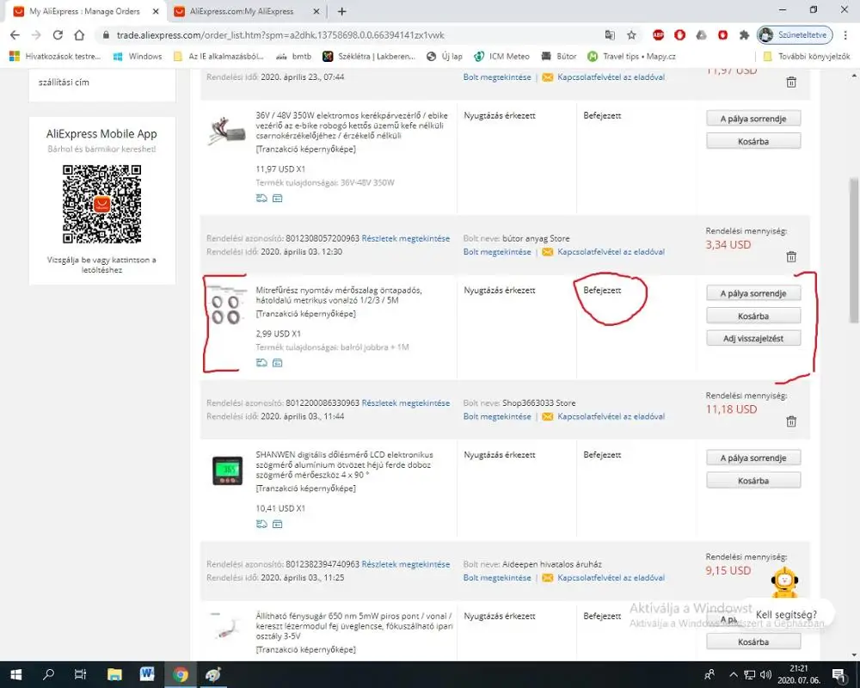Click the shipping truck icon under 11,97 USD item
The image size is (860, 688).
[261, 198]
